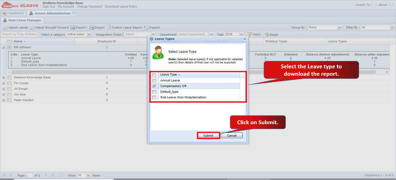Close the Leave Types dialog
This screenshot has width=396, height=180.
245,39
